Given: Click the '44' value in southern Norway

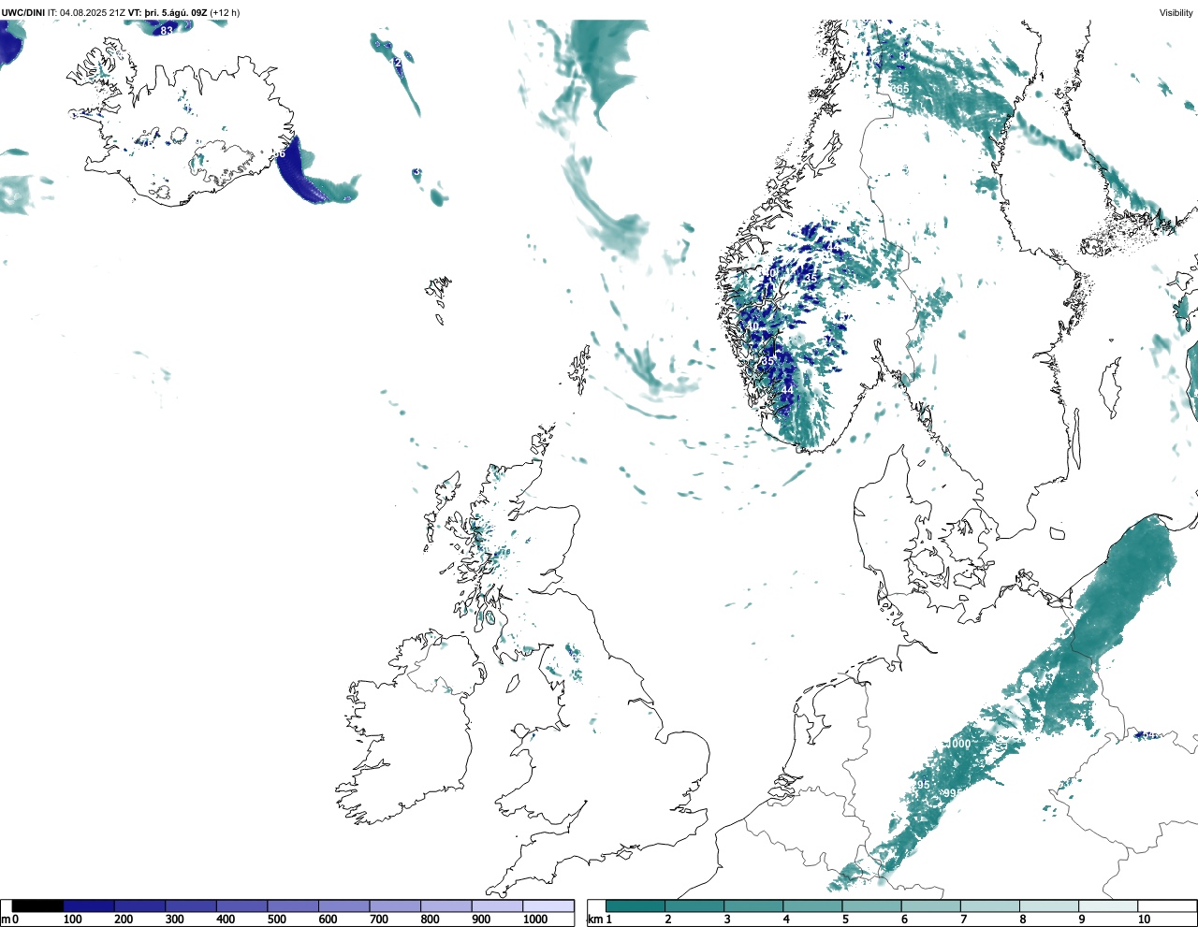Looking at the screenshot, I should coord(787,390).
